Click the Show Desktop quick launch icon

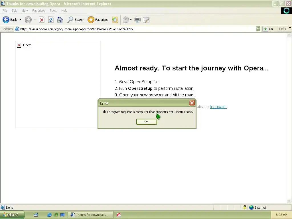pyautogui.click(x=36, y=215)
